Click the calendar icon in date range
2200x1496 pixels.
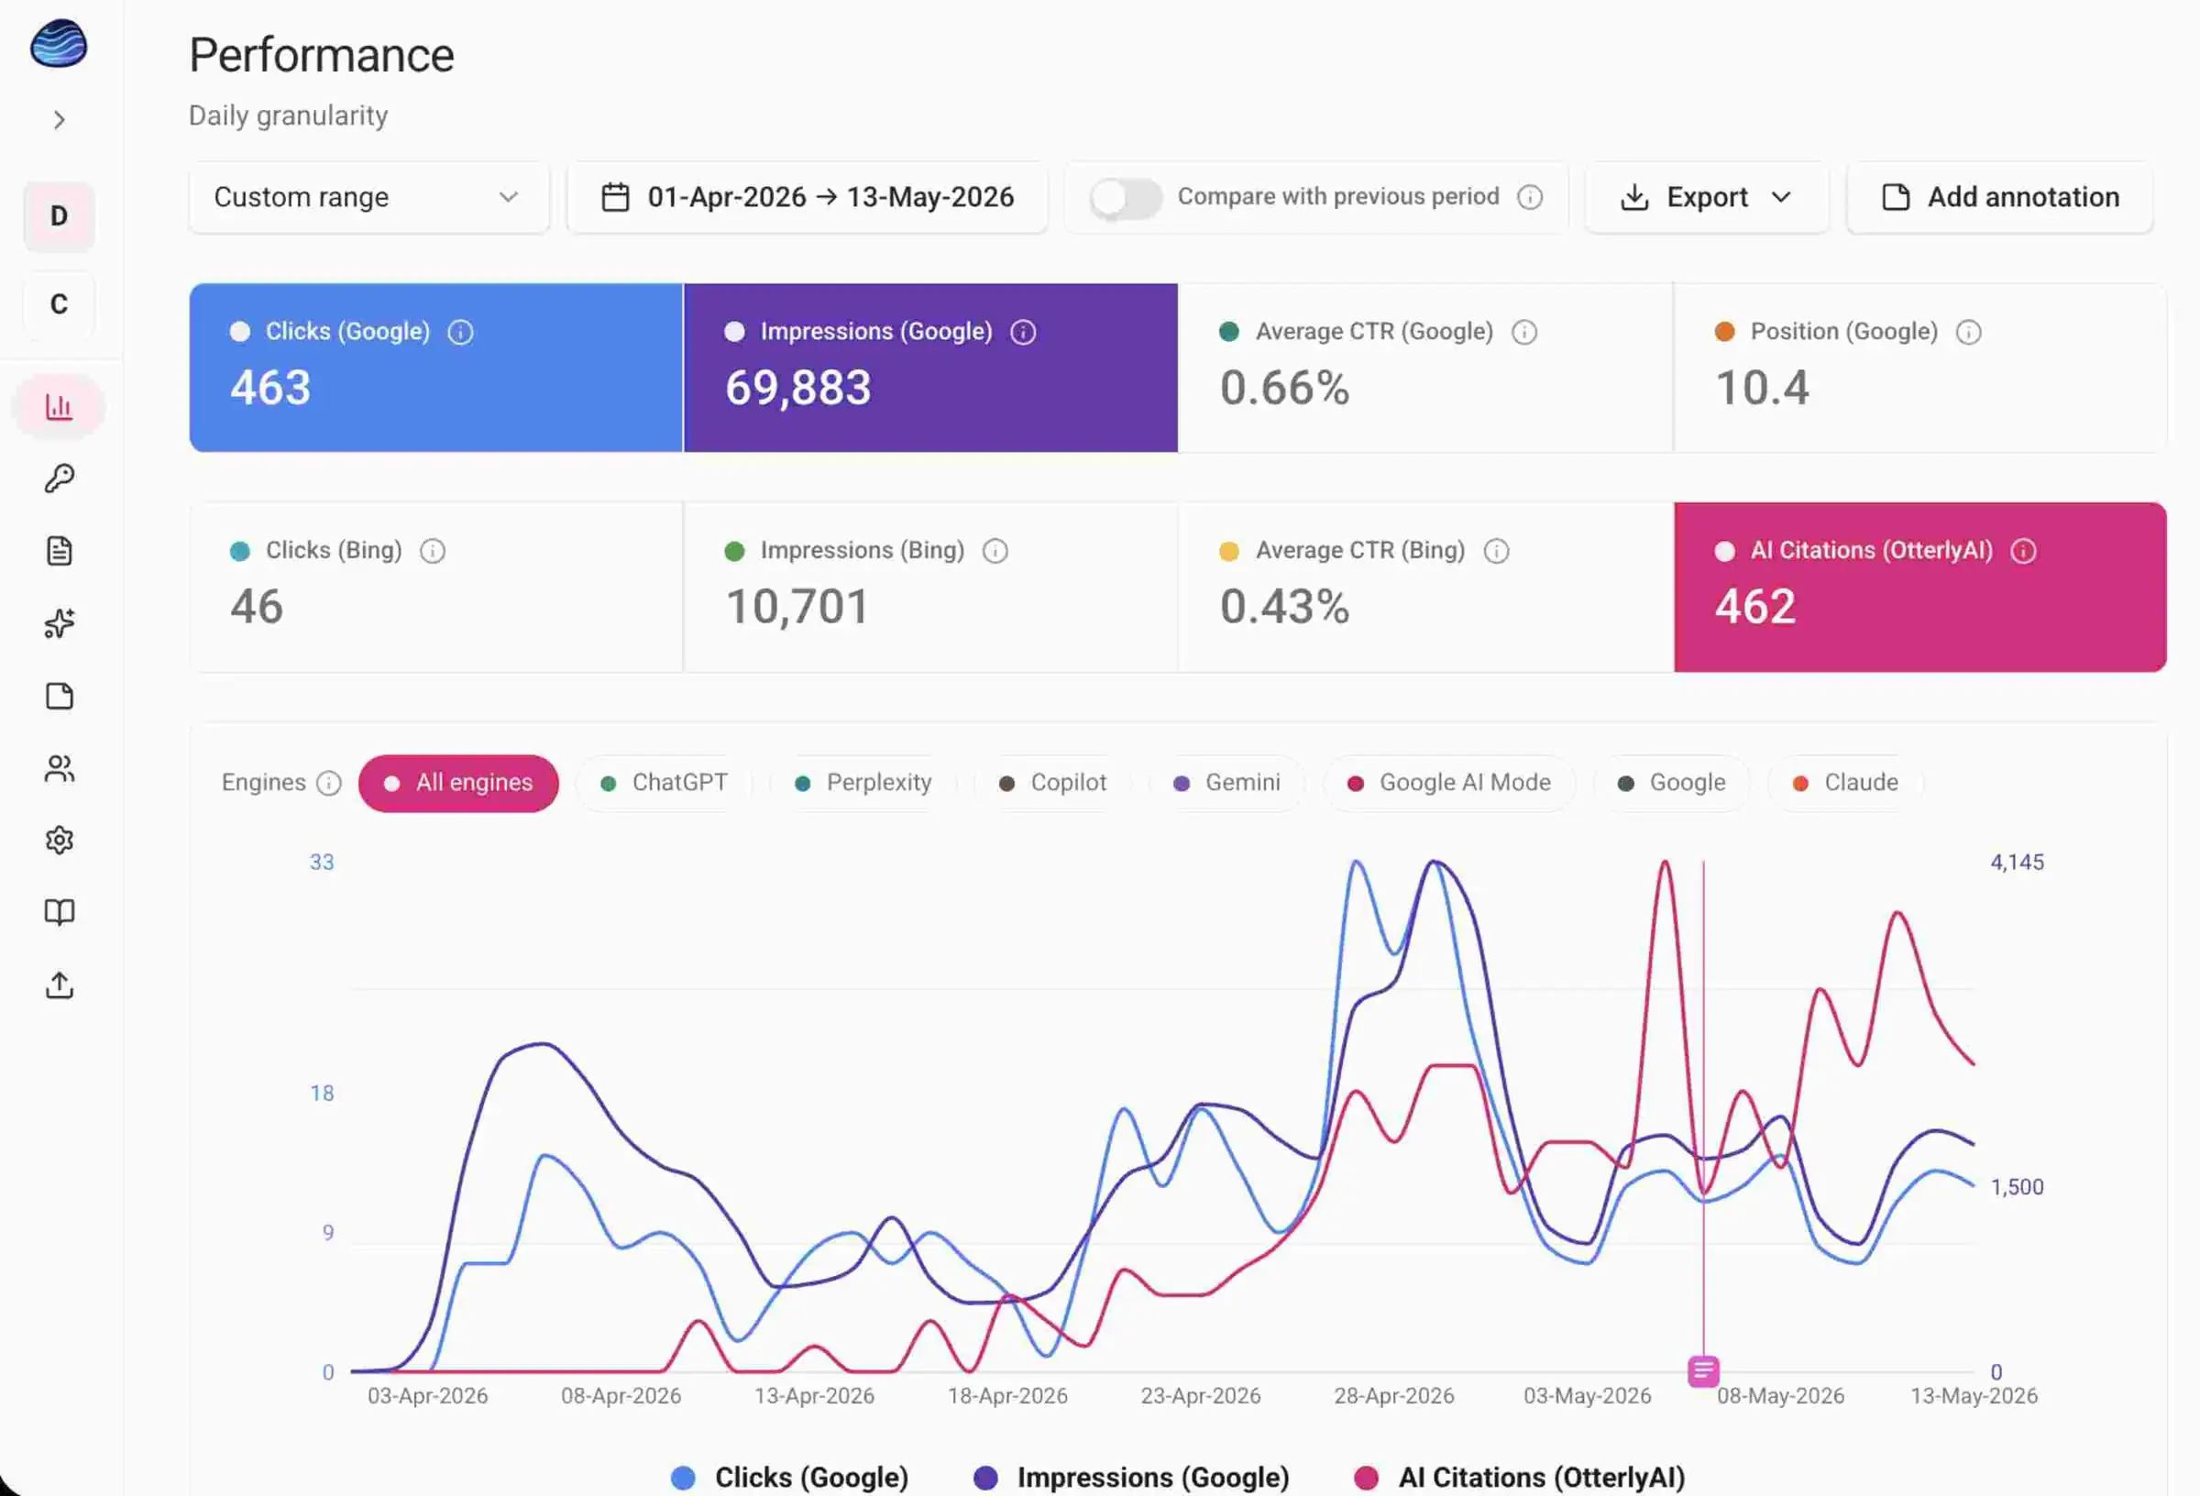pos(615,197)
